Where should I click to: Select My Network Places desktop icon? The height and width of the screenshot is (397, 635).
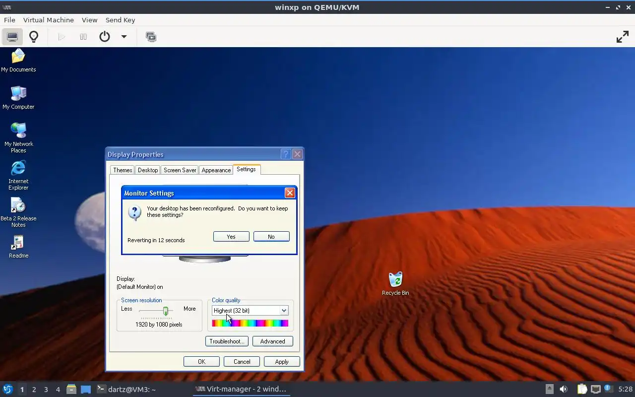point(18,137)
